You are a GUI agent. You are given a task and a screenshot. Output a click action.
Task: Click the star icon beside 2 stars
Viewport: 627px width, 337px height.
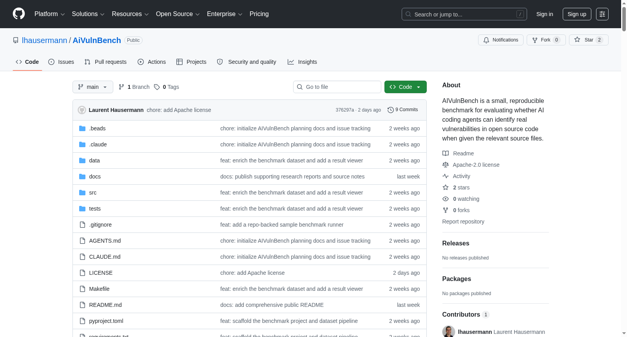pos(446,187)
